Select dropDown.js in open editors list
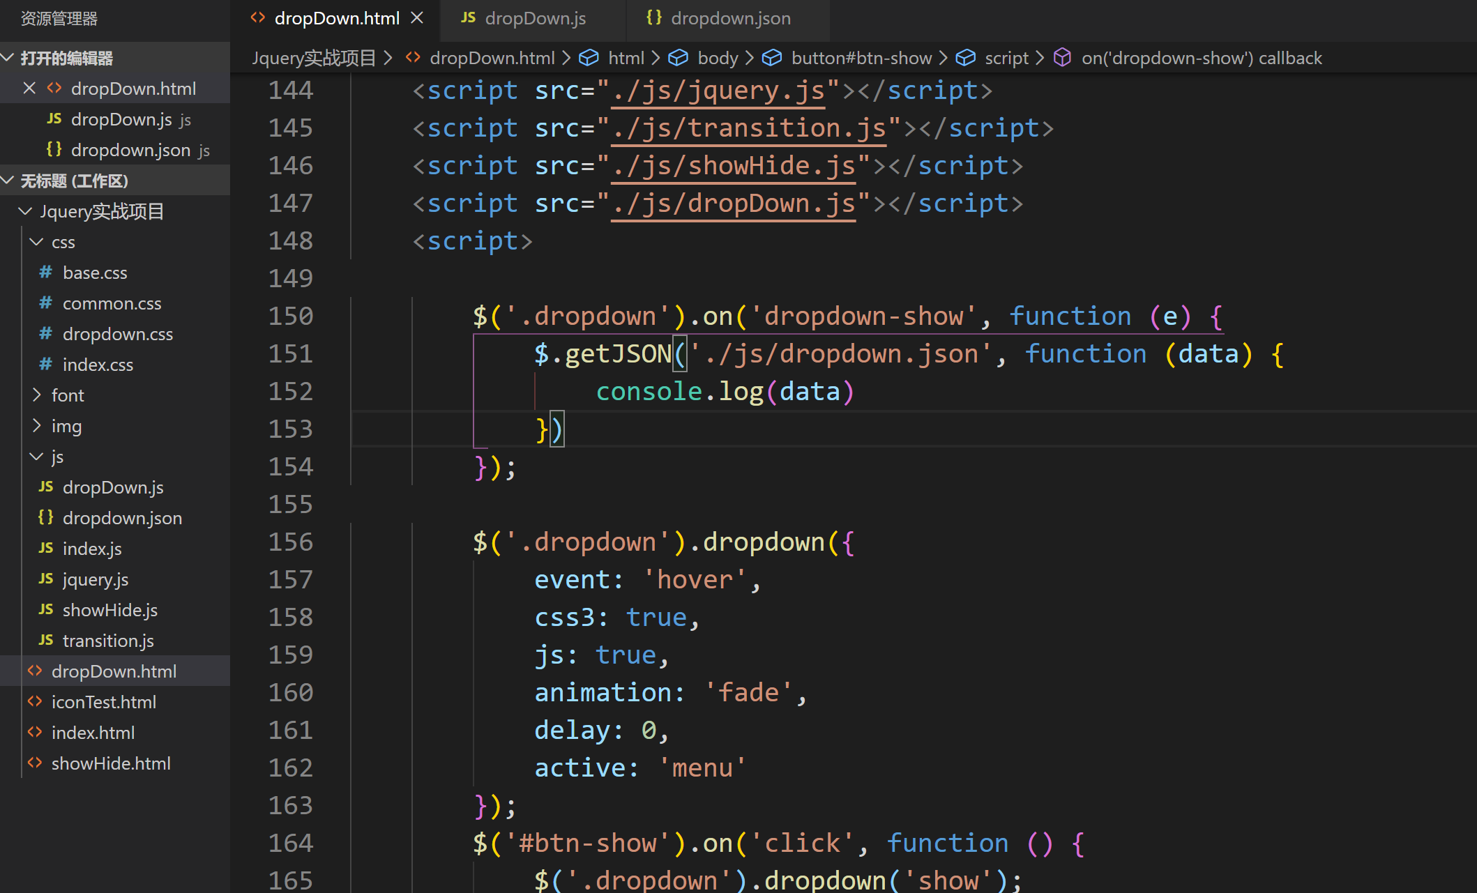Screen dimensions: 1477x893 click(x=115, y=119)
